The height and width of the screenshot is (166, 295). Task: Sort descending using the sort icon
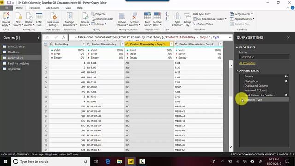pyautogui.click(x=167, y=19)
